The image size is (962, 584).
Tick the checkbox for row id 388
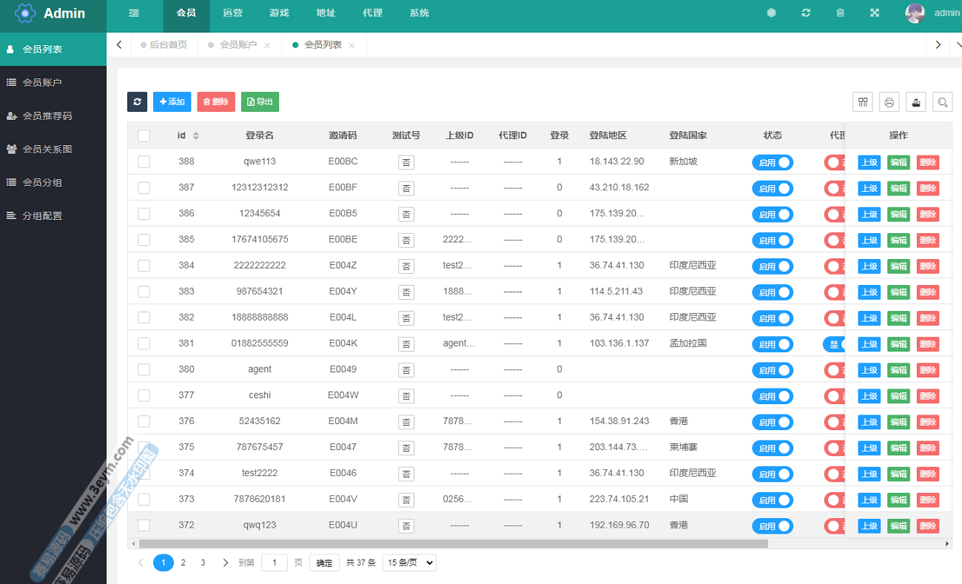pyautogui.click(x=144, y=161)
